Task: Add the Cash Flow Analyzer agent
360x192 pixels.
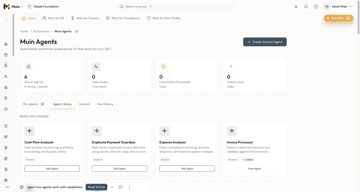Action: (52, 169)
